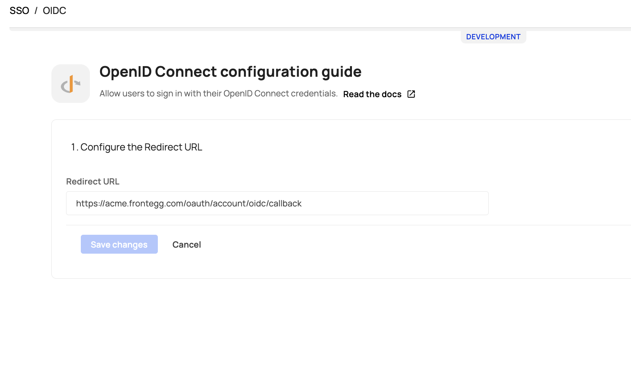This screenshot has width=631, height=389.
Task: Click the Allow users to sign in description
Action: (x=218, y=94)
